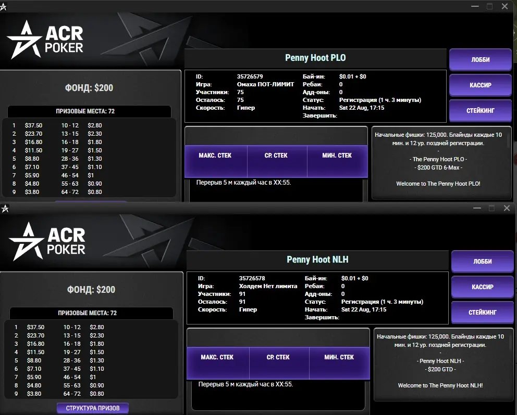Image resolution: width=517 pixels, height=415 pixels.
Task: Select the Penny Hoot NLH title
Action: tap(317, 260)
